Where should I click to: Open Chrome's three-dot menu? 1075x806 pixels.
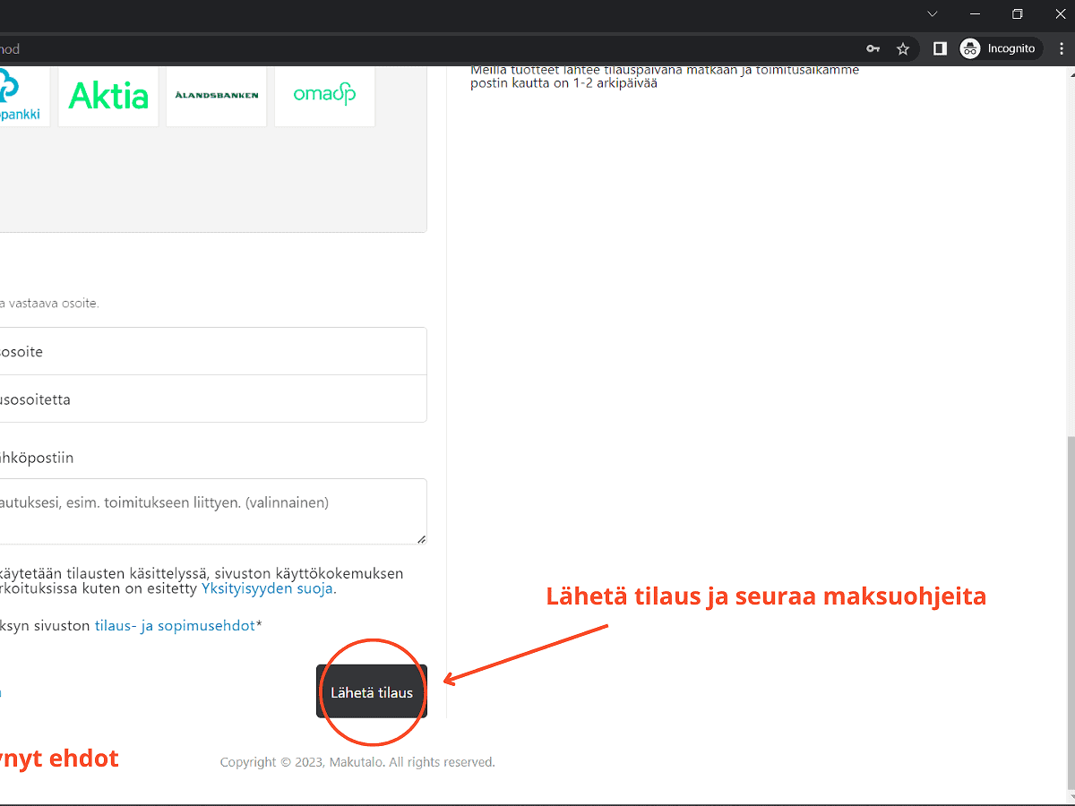1058,48
